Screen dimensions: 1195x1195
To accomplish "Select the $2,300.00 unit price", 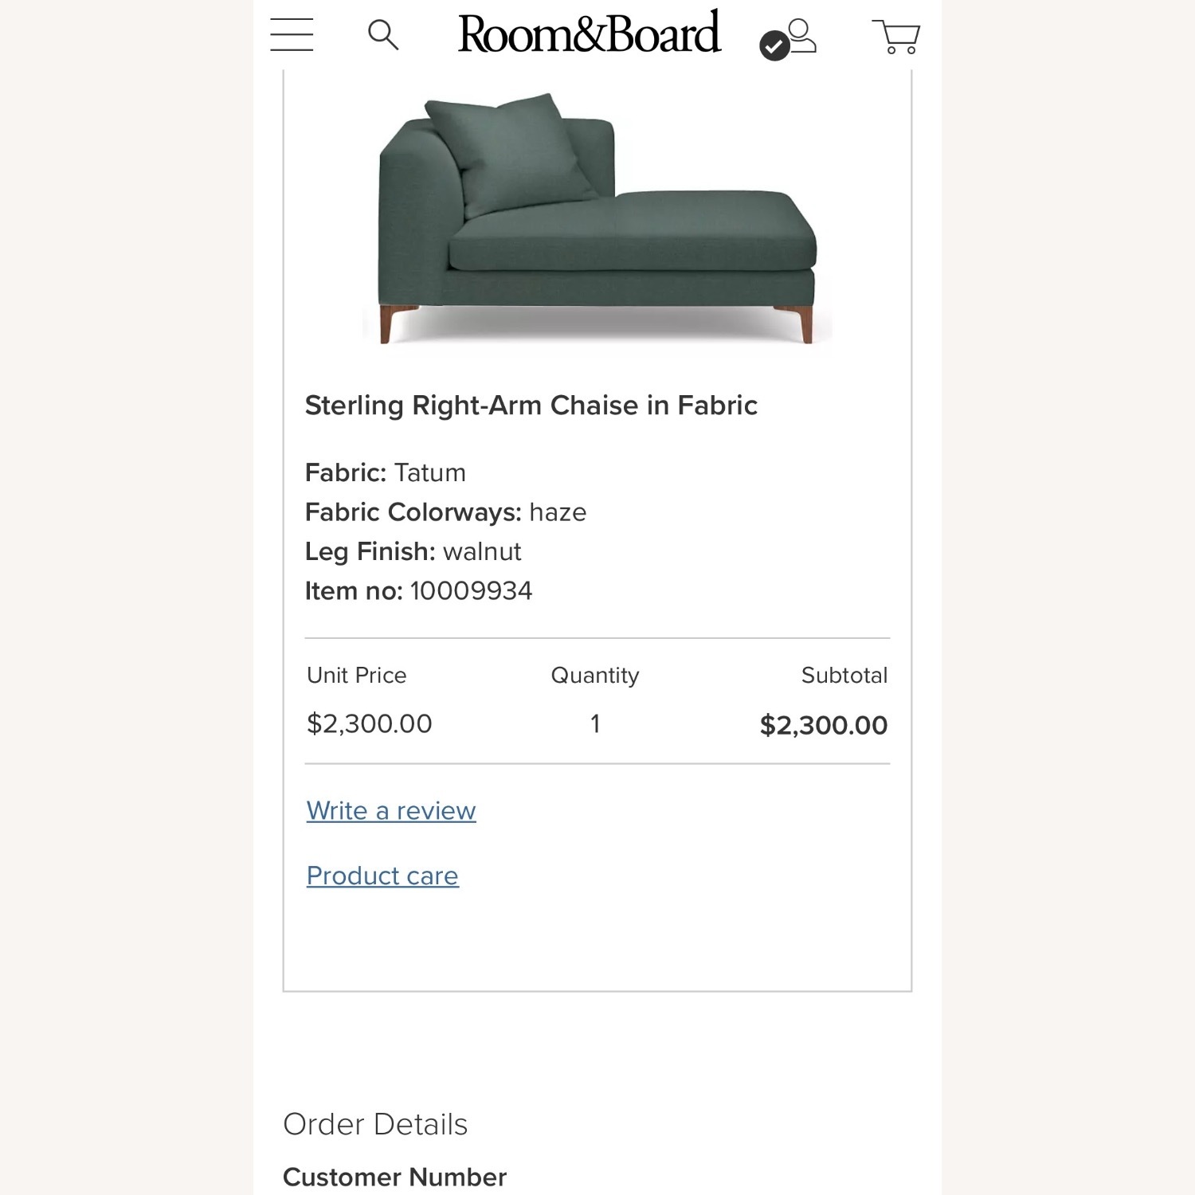I will [368, 723].
